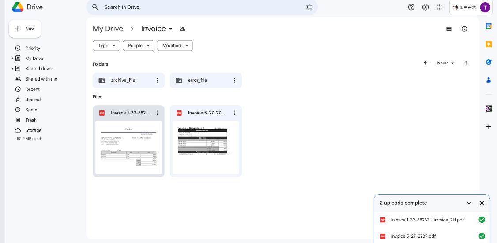Reverse the sort direction arrow

(x=425, y=63)
